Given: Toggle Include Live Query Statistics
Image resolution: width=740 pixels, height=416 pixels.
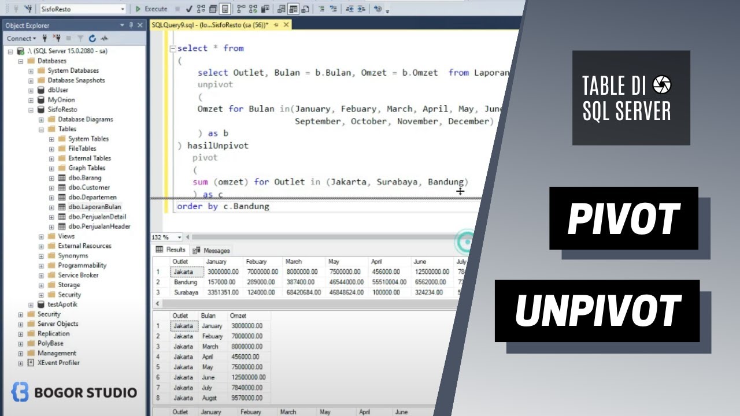Looking at the screenshot, I should coord(253,9).
